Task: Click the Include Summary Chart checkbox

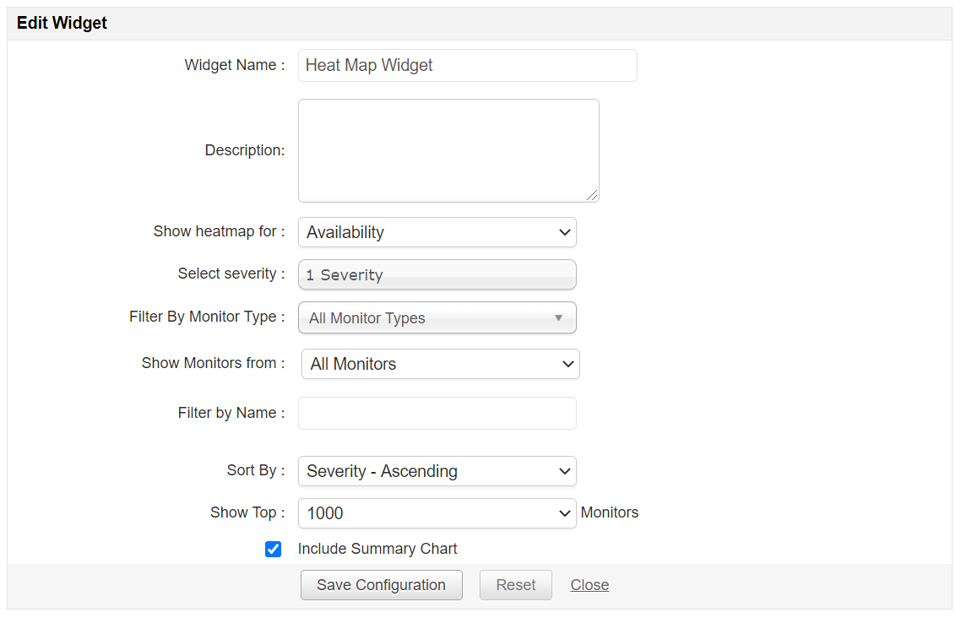Action: point(273,549)
